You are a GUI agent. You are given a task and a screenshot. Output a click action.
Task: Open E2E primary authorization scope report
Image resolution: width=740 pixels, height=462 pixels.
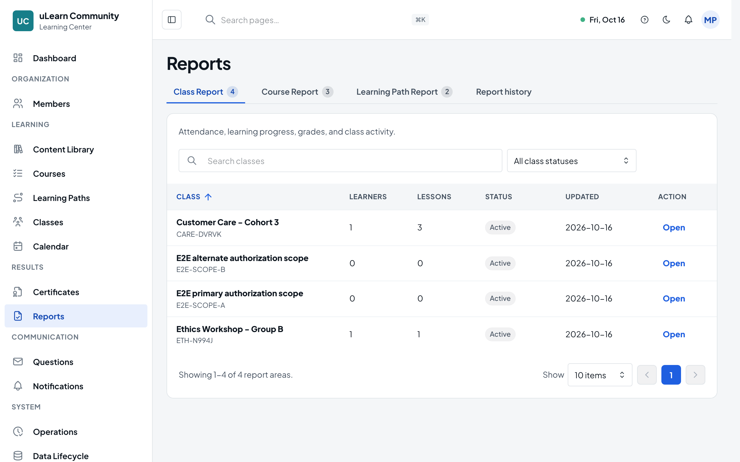point(674,298)
